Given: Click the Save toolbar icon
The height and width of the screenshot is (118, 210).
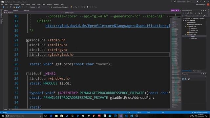Looking at the screenshot, I should click(x=17, y=7).
